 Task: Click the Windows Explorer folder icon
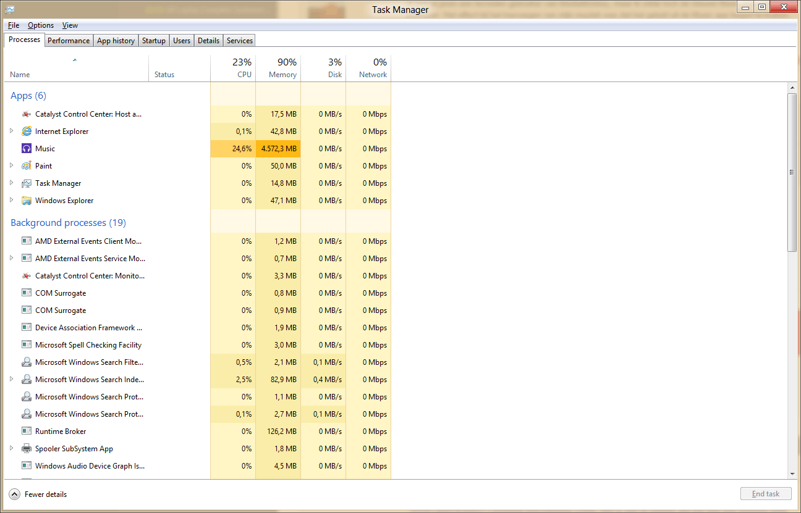pos(27,201)
